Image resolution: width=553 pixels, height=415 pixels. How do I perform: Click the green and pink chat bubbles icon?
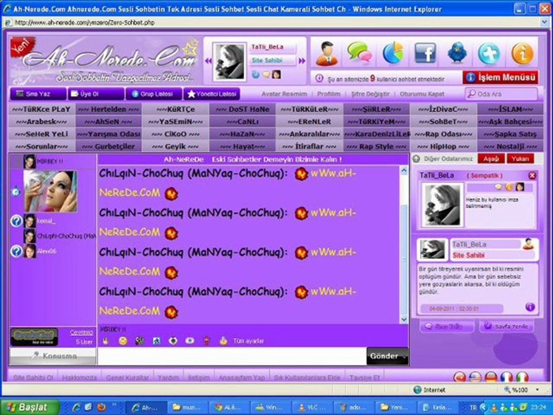pos(359,52)
